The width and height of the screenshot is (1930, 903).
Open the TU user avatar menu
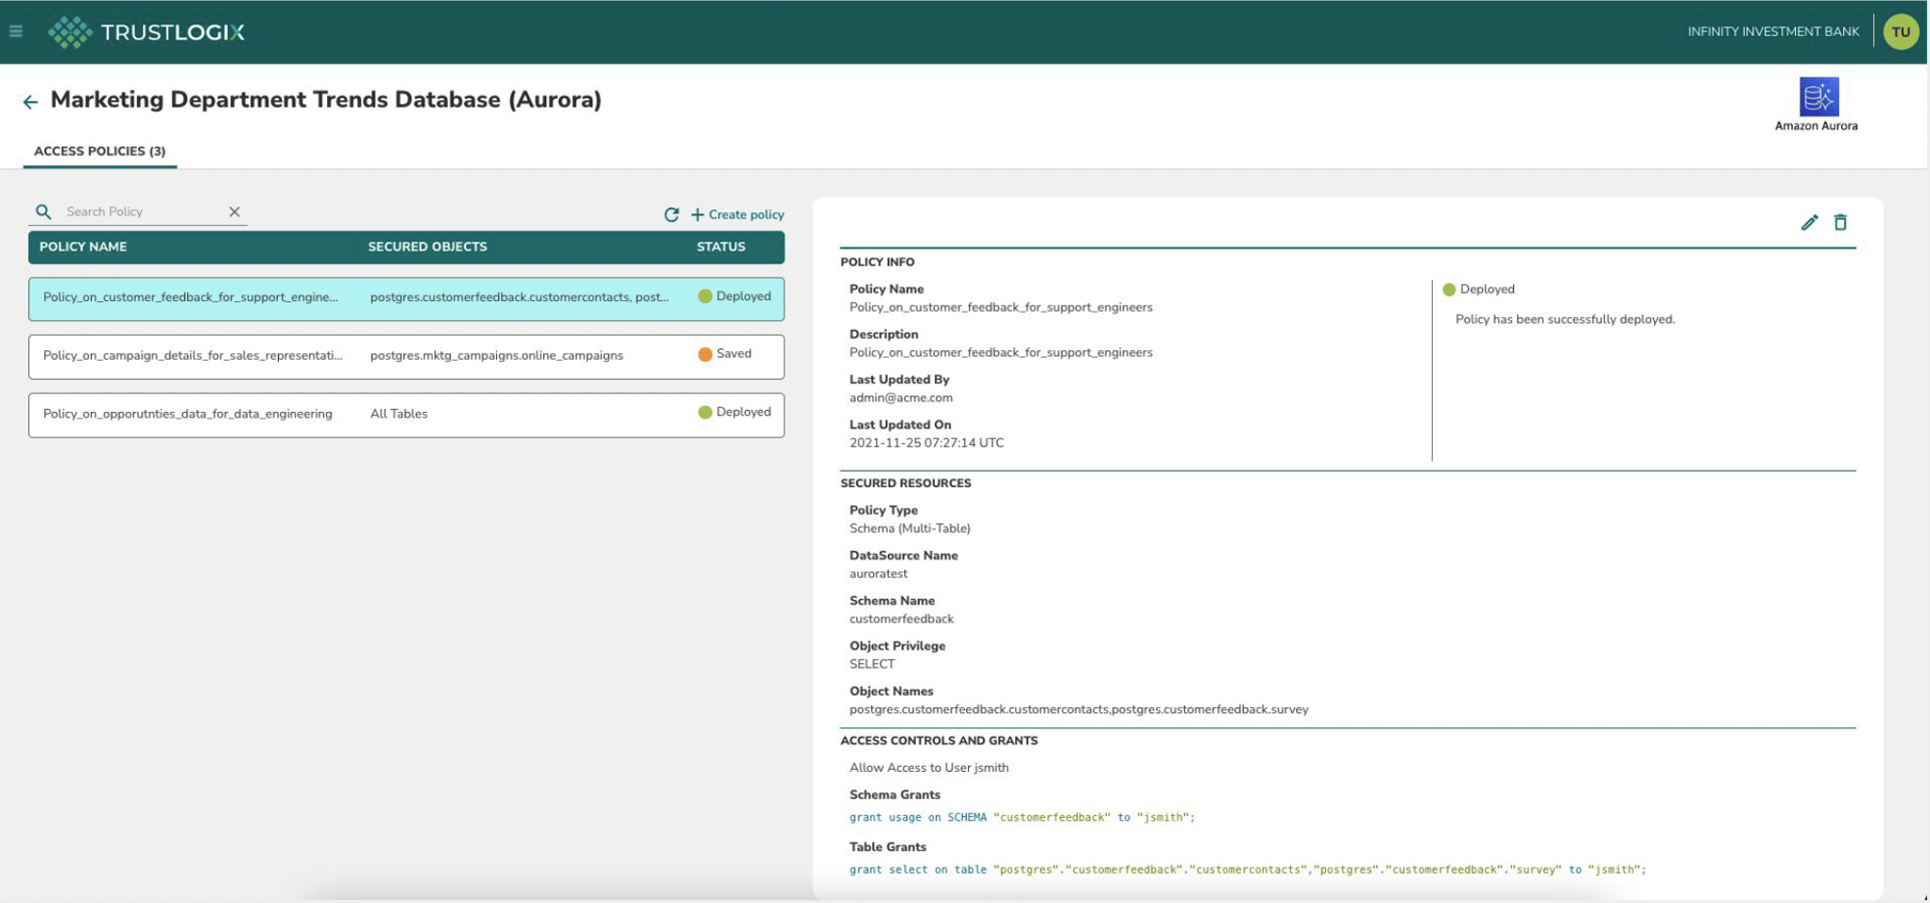[x=1900, y=31]
